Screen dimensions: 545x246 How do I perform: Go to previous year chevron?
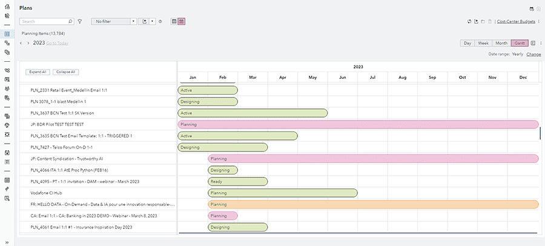21,43
